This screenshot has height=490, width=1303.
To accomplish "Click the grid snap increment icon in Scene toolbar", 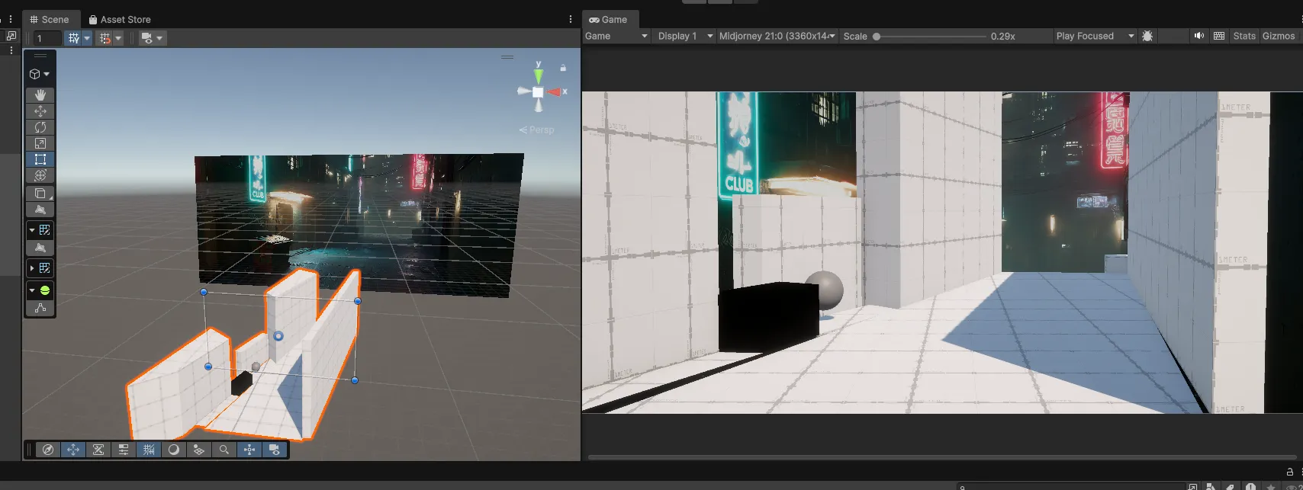I will (x=105, y=38).
